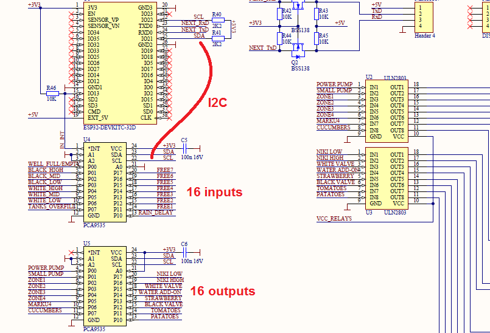Screen dimensions: 490x333
Task: Select the VCC_RELAYS net label
Action: [x=334, y=219]
